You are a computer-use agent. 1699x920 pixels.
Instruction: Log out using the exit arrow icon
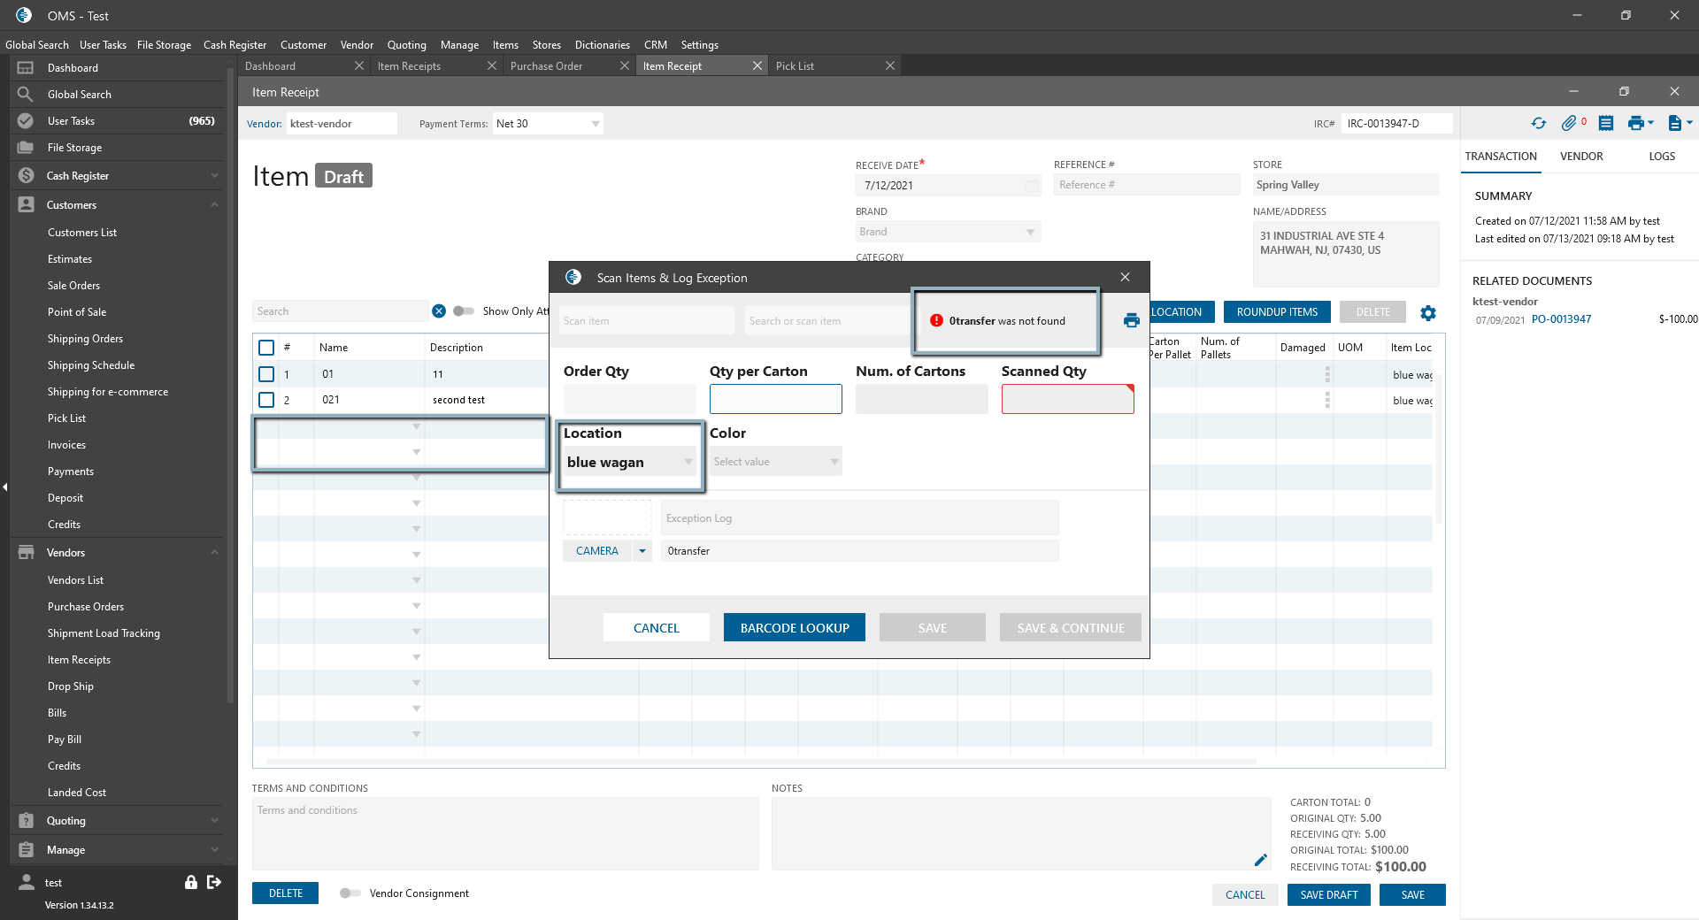(x=214, y=882)
